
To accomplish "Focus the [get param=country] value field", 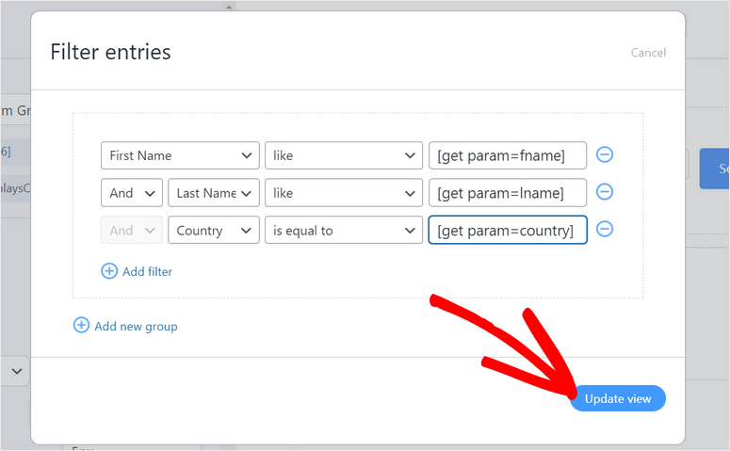I will click(508, 230).
